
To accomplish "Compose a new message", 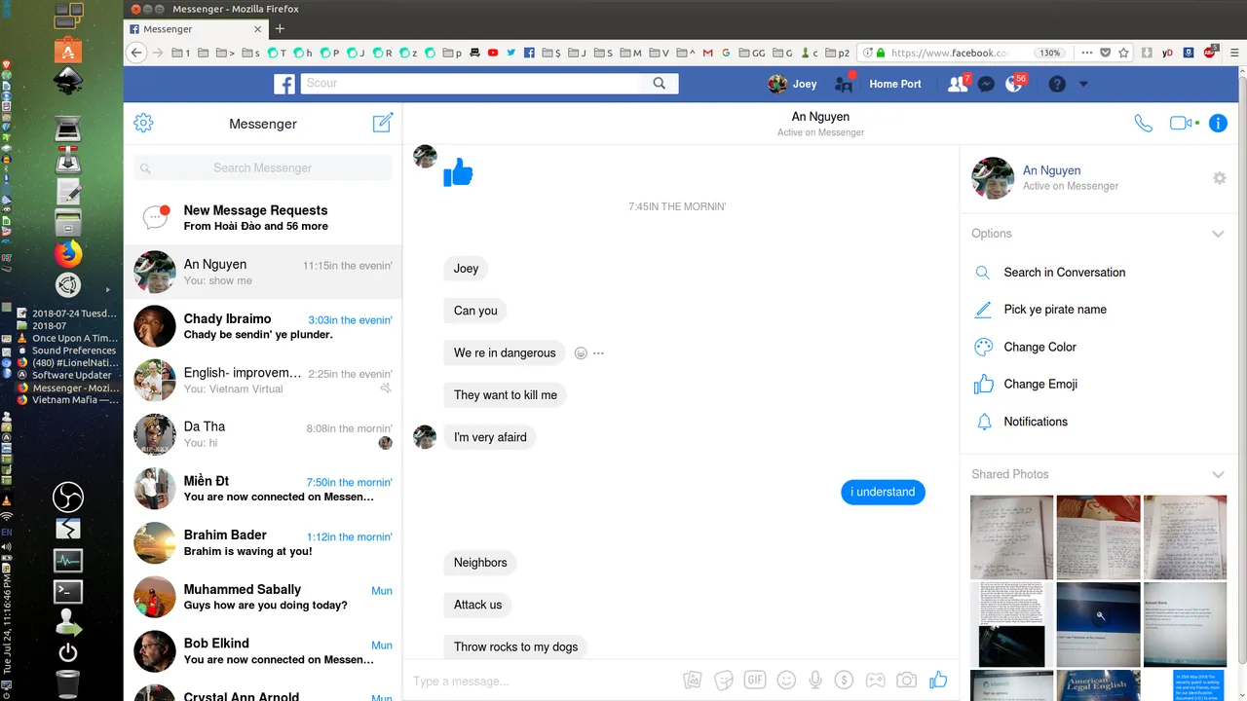I will (x=383, y=123).
